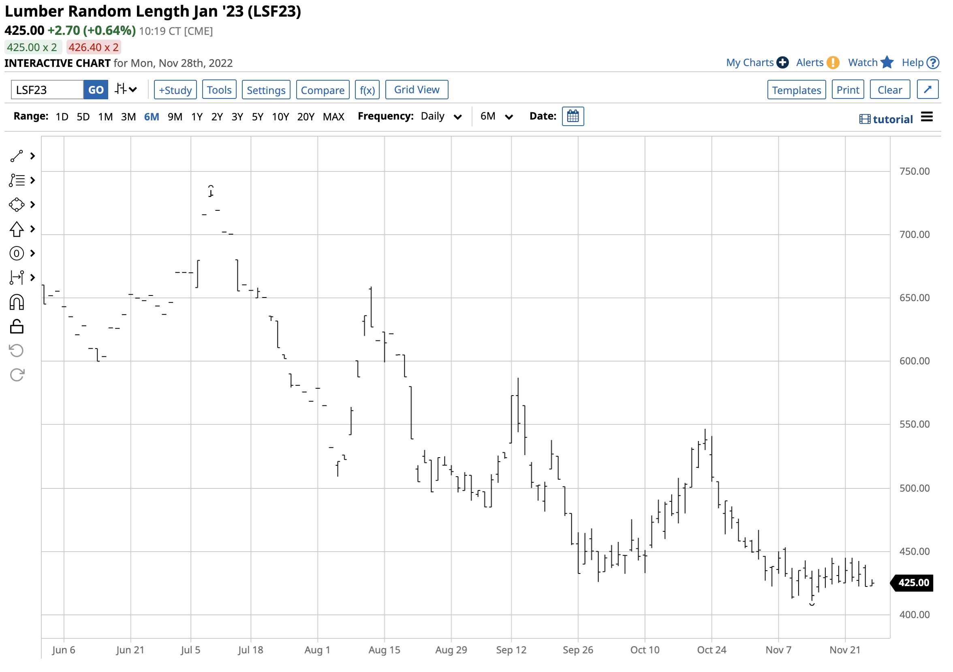
Task: Expand the 6M period dropdown
Action: click(x=497, y=117)
